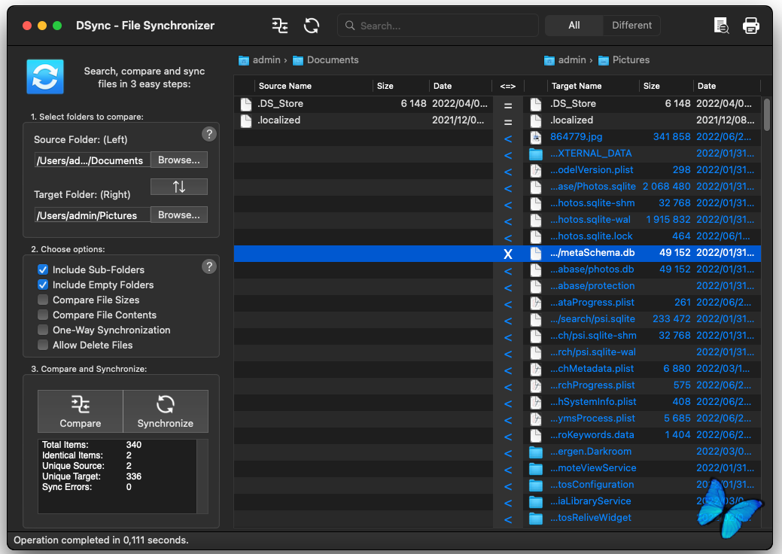Enable One-Way Synchronization checkbox
Screen dimensions: 782x554
[44, 330]
